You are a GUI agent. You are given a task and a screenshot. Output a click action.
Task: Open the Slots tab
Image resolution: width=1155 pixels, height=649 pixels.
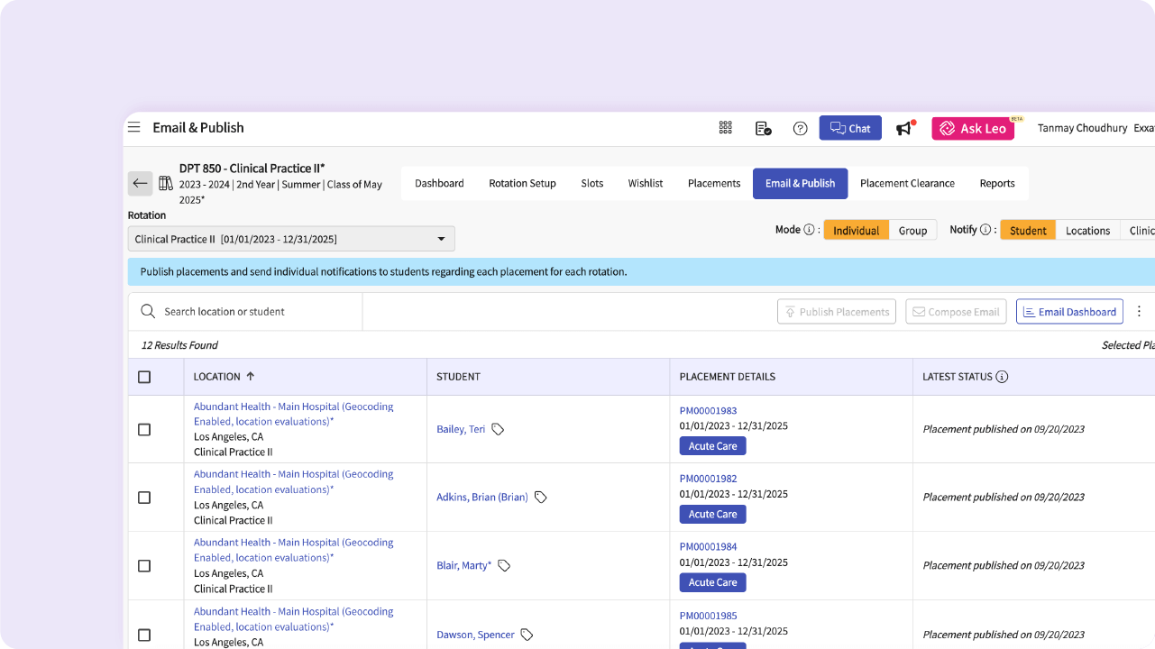(x=592, y=183)
